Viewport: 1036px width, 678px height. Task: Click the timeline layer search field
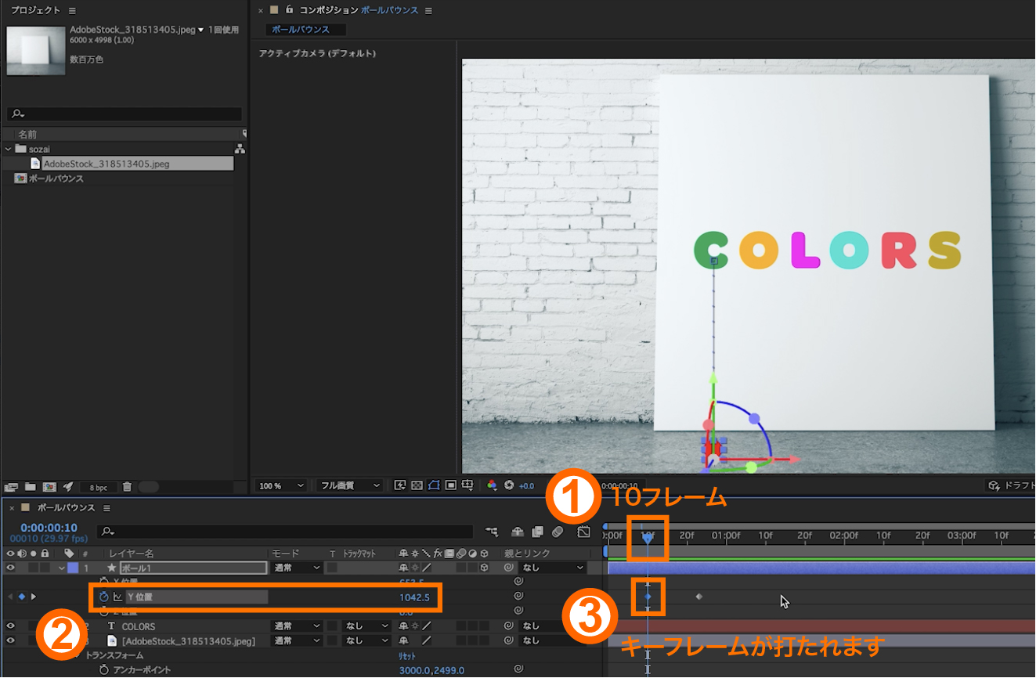(286, 532)
